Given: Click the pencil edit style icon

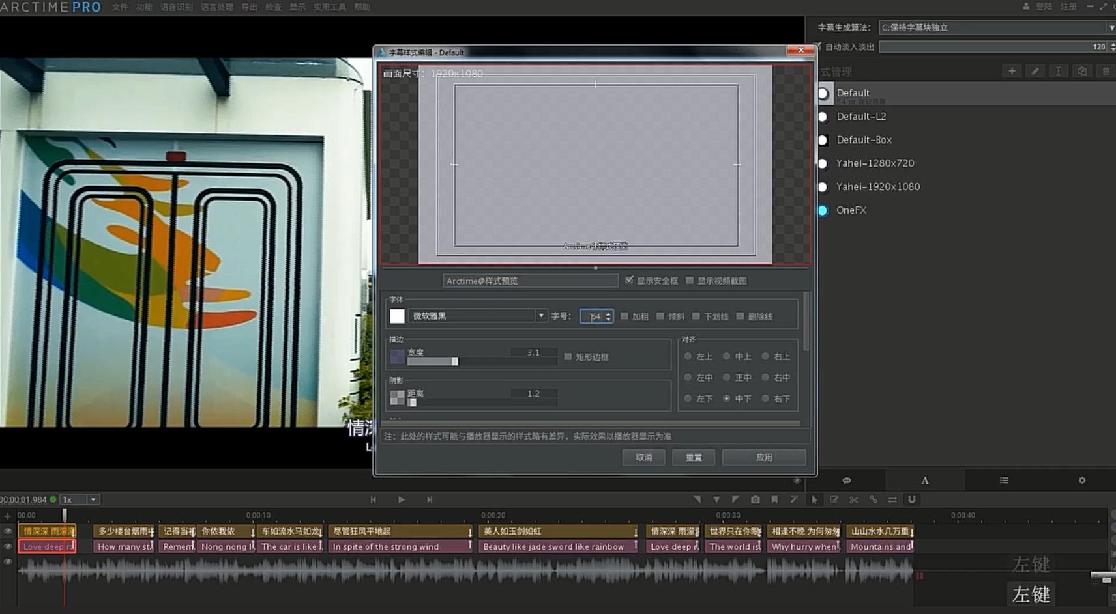Looking at the screenshot, I should 1035,71.
